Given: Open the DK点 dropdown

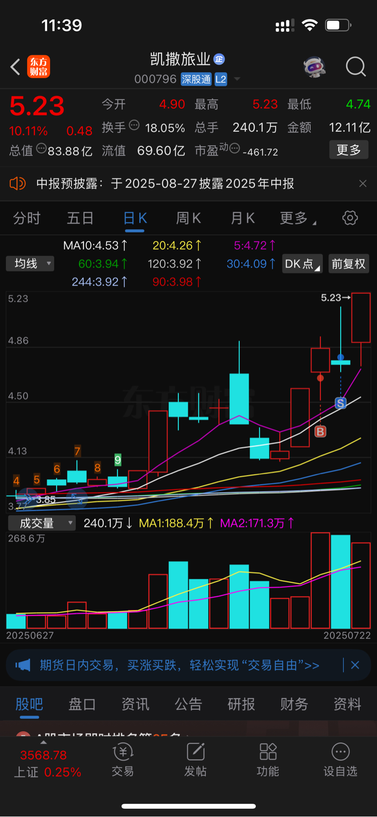Looking at the screenshot, I should pyautogui.click(x=302, y=264).
